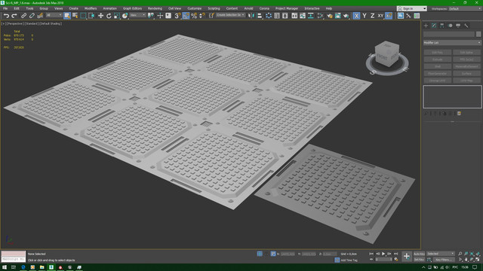Open the Workspaces Default dropdown

[x=465, y=8]
